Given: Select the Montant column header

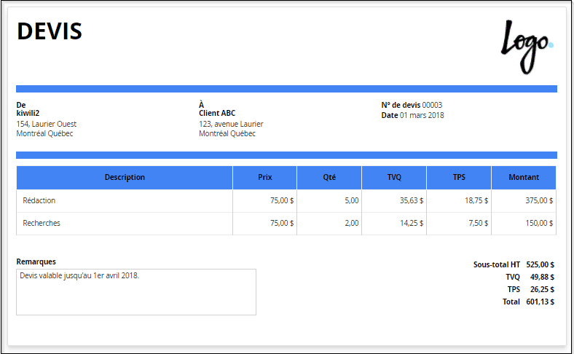Looking at the screenshot, I should pyautogui.click(x=524, y=177).
